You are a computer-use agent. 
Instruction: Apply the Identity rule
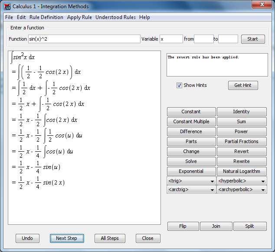tap(242, 112)
